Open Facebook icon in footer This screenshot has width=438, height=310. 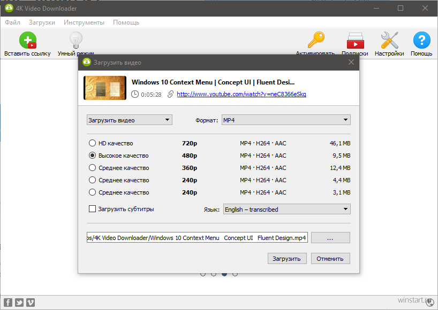8,303
